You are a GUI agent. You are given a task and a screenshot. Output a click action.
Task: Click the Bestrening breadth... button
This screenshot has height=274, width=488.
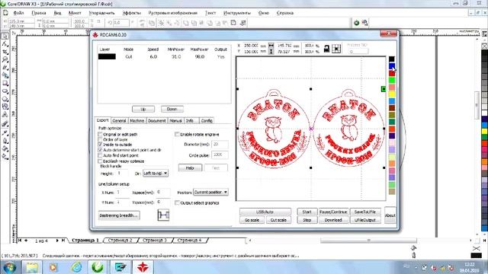tap(119, 215)
